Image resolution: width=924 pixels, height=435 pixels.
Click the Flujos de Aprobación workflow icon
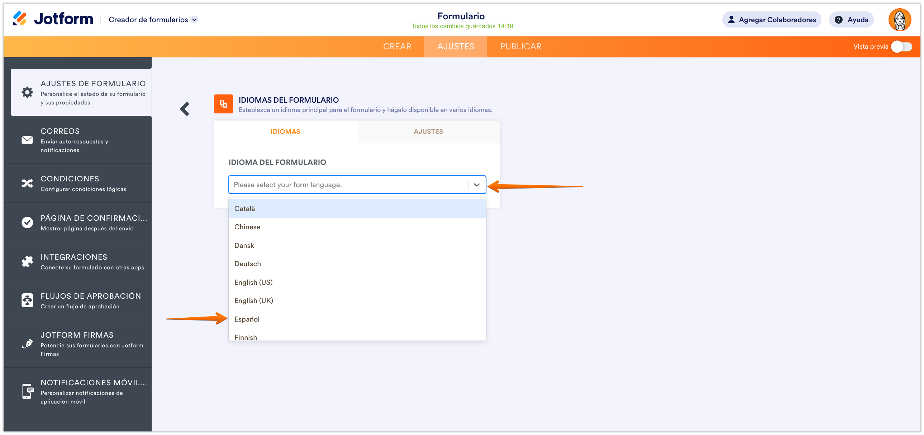click(x=27, y=301)
